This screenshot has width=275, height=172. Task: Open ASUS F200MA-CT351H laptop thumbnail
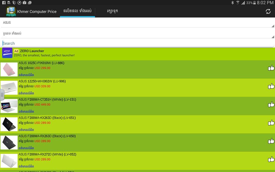pyautogui.click(x=9, y=106)
